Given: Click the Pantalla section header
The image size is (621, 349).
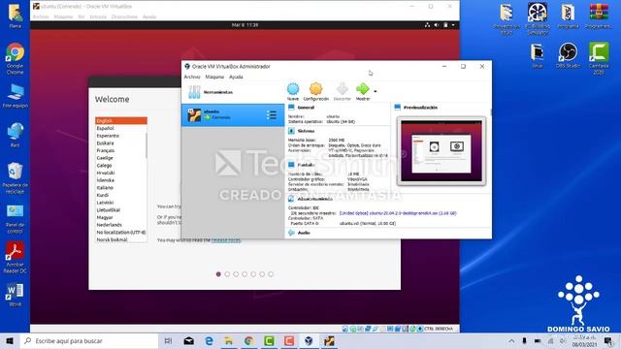Looking at the screenshot, I should pyautogui.click(x=307, y=165).
